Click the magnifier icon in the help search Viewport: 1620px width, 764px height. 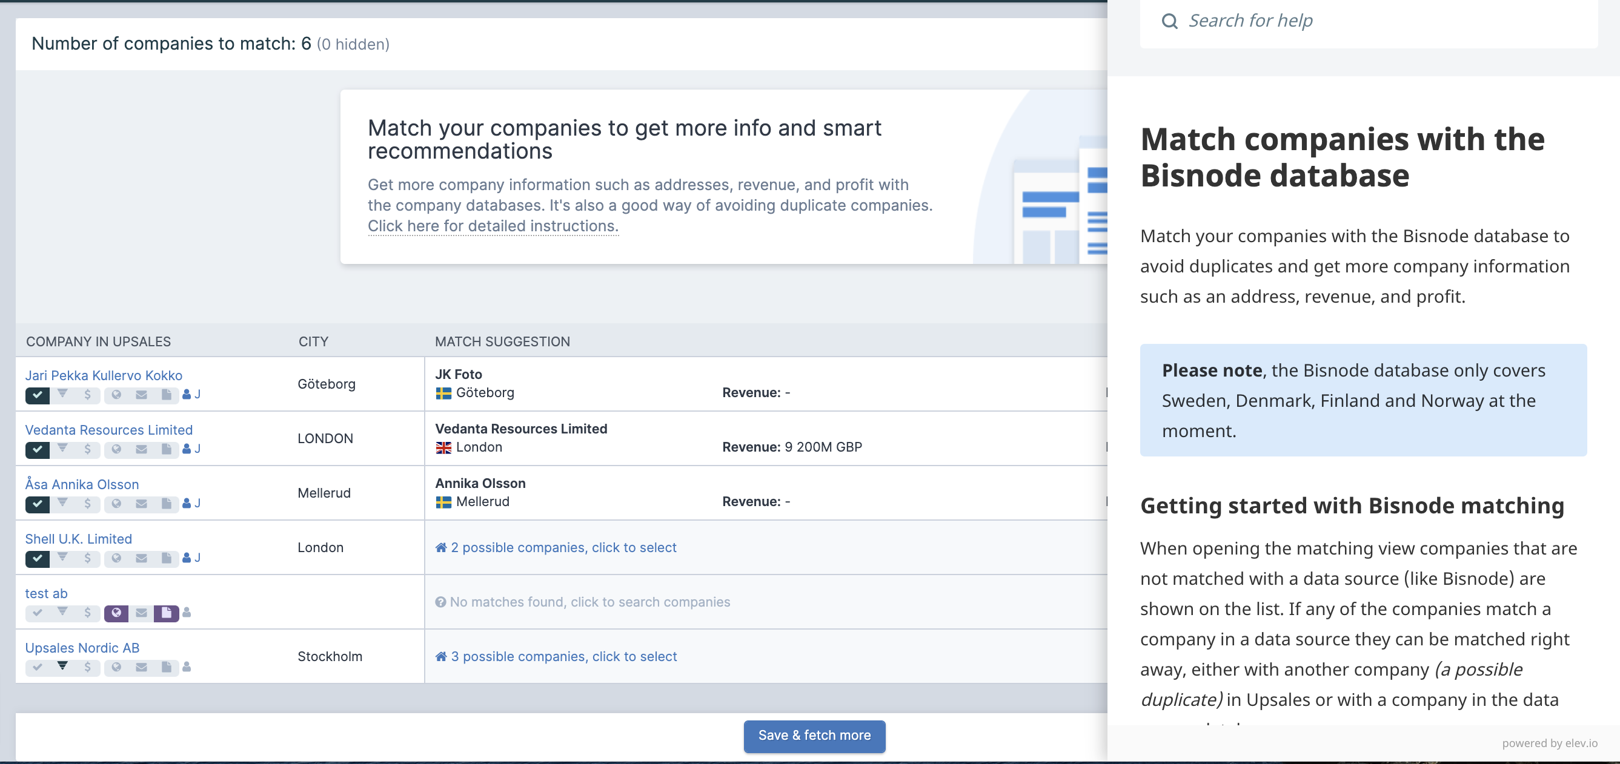click(x=1170, y=21)
